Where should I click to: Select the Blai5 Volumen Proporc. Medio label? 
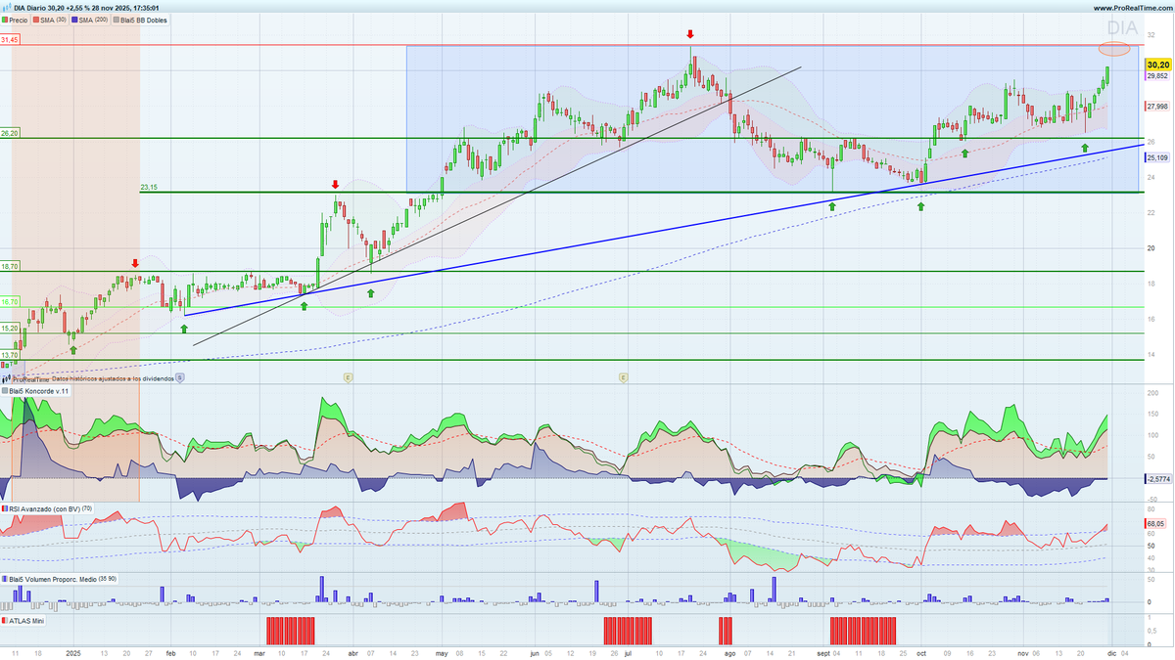click(60, 579)
